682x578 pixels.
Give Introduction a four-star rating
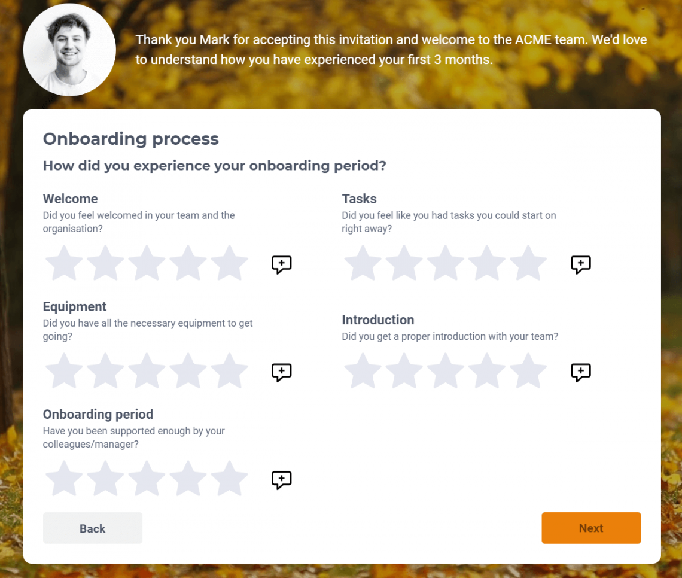tap(487, 372)
